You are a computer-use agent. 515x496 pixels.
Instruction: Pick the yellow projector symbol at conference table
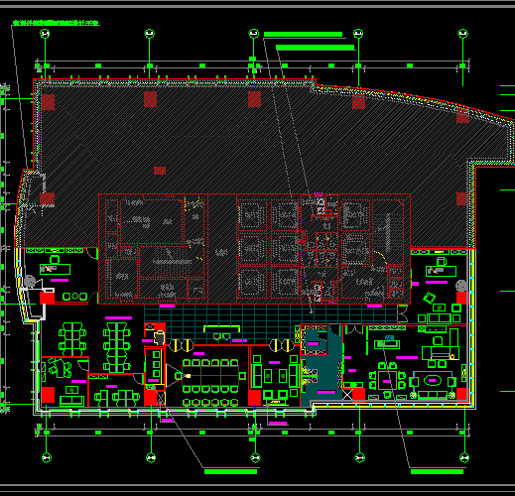188,376
